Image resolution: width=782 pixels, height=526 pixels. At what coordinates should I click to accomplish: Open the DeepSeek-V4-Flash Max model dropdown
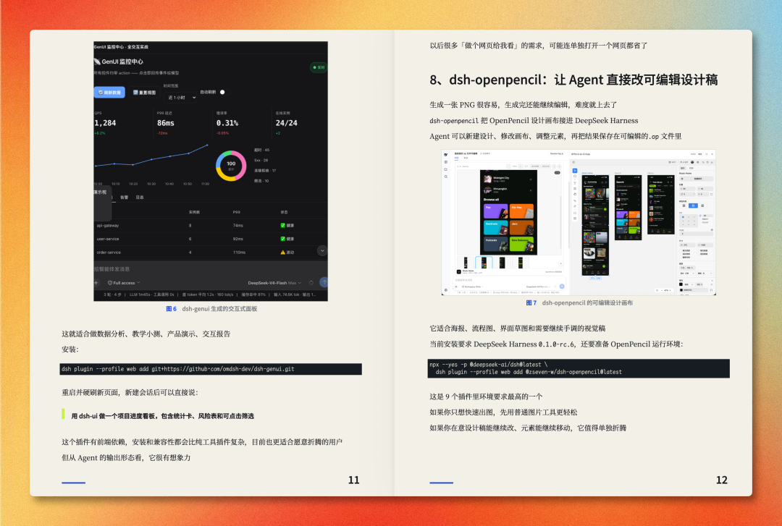coord(275,283)
